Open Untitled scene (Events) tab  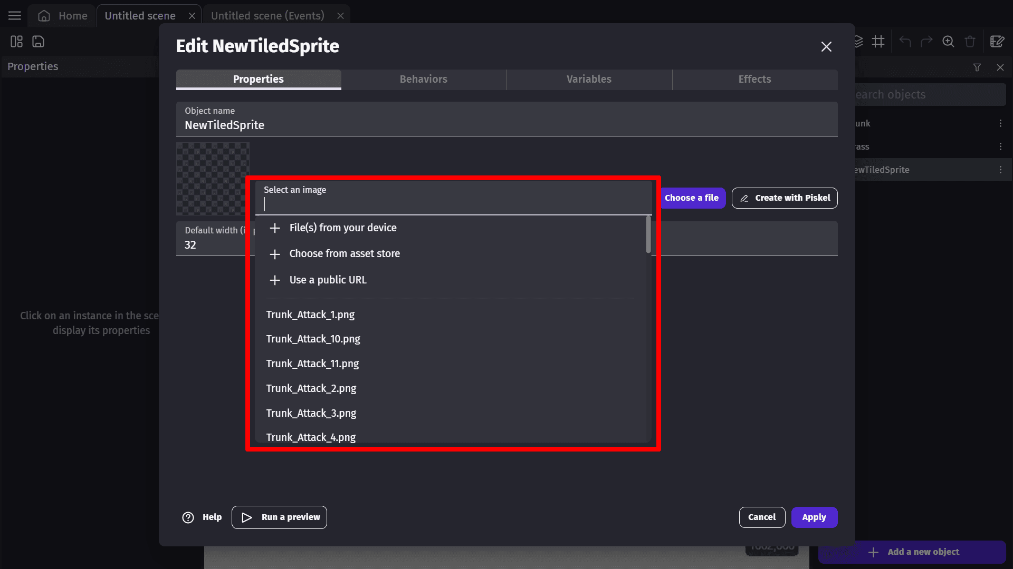[x=267, y=16]
